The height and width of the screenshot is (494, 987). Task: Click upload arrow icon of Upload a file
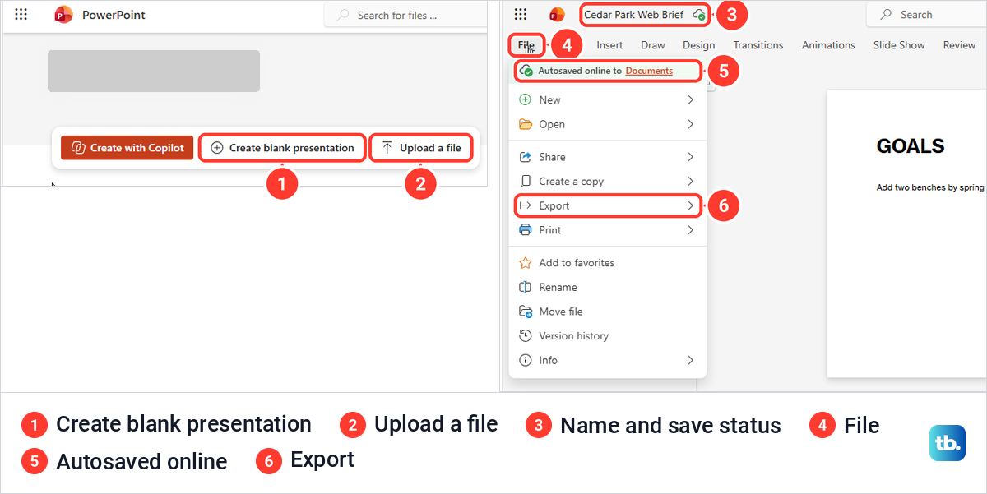point(387,148)
